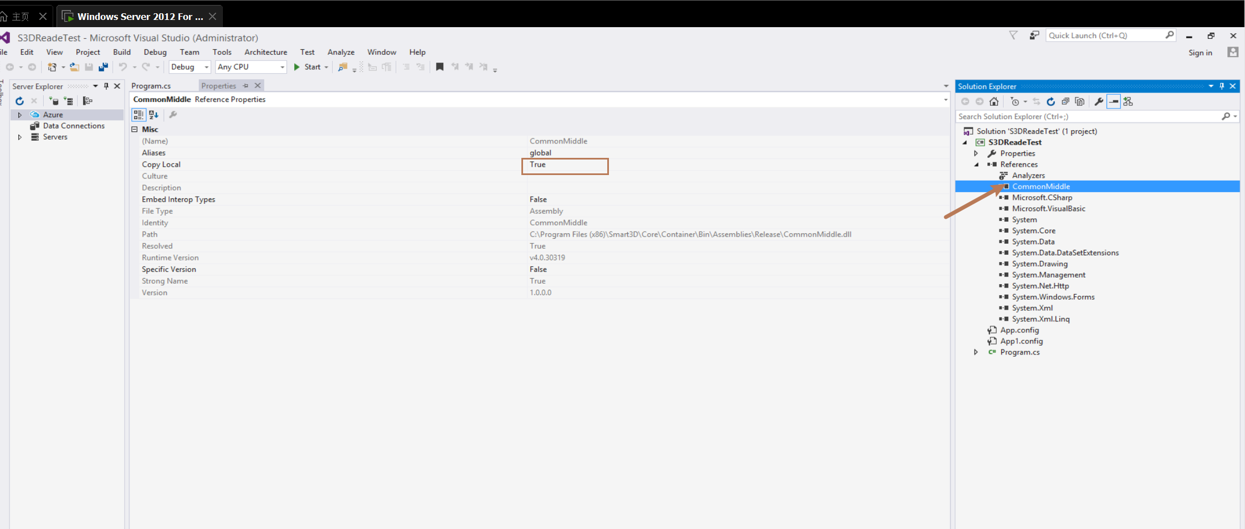Expand the Program.cs node in Solution Explorer

[976, 352]
